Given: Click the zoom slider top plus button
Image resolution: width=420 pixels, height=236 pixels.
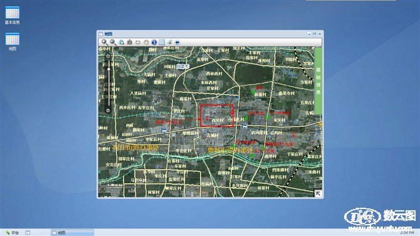Looking at the screenshot, I should (108, 56).
